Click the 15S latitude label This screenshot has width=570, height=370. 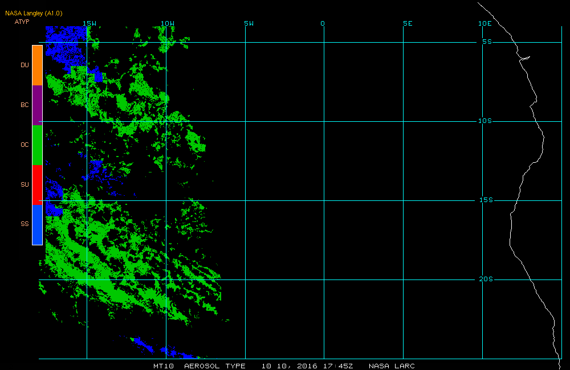point(486,200)
